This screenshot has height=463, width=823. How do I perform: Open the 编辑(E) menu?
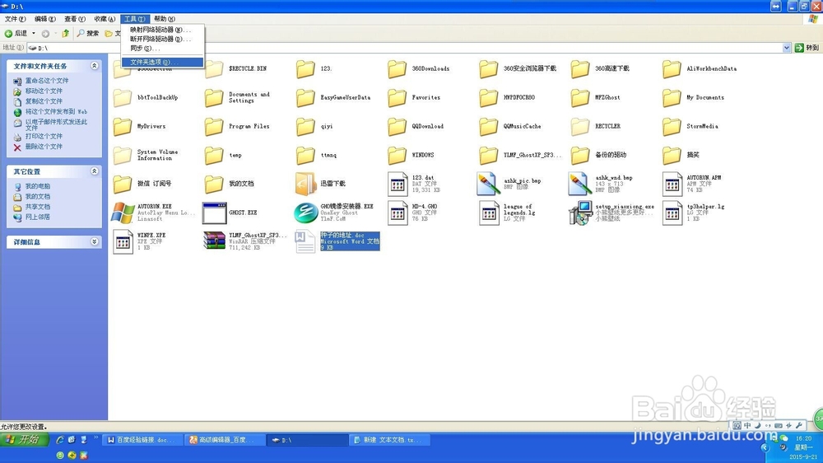pyautogui.click(x=45, y=19)
